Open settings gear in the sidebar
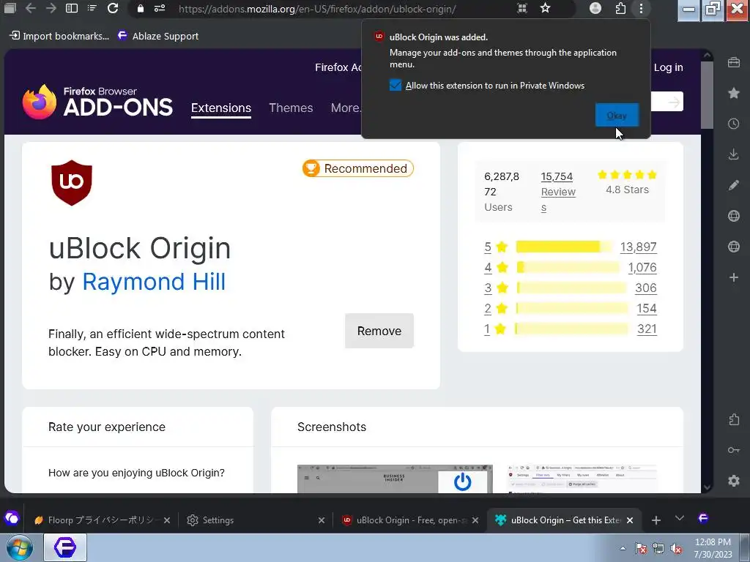This screenshot has width=750, height=562. coord(734,481)
